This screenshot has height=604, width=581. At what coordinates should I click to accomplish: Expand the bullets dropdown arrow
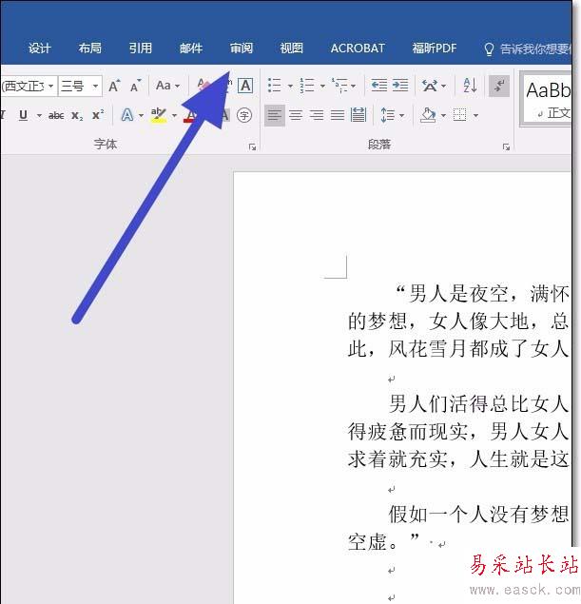click(290, 86)
